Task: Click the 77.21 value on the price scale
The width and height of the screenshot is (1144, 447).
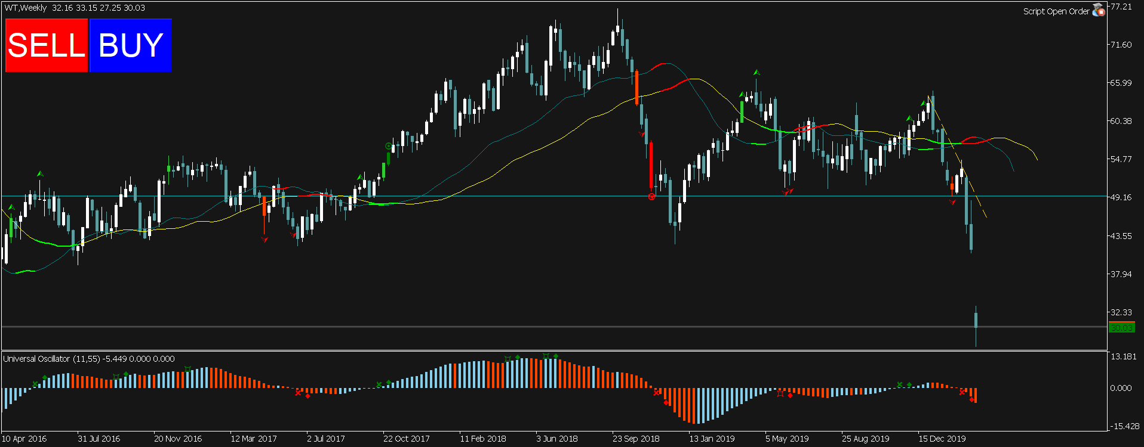Action: pos(1121,7)
